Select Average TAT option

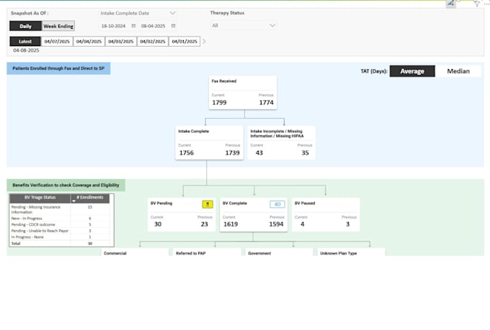[412, 71]
